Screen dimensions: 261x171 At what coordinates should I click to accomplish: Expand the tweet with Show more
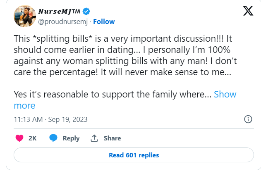pyautogui.click(x=225, y=94)
